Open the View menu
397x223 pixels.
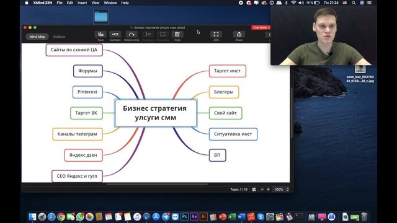[95, 2]
